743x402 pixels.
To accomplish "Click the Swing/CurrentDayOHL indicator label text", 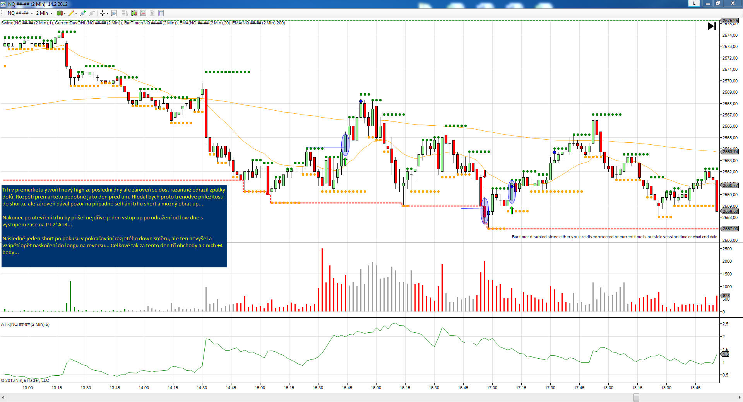I will [143, 23].
